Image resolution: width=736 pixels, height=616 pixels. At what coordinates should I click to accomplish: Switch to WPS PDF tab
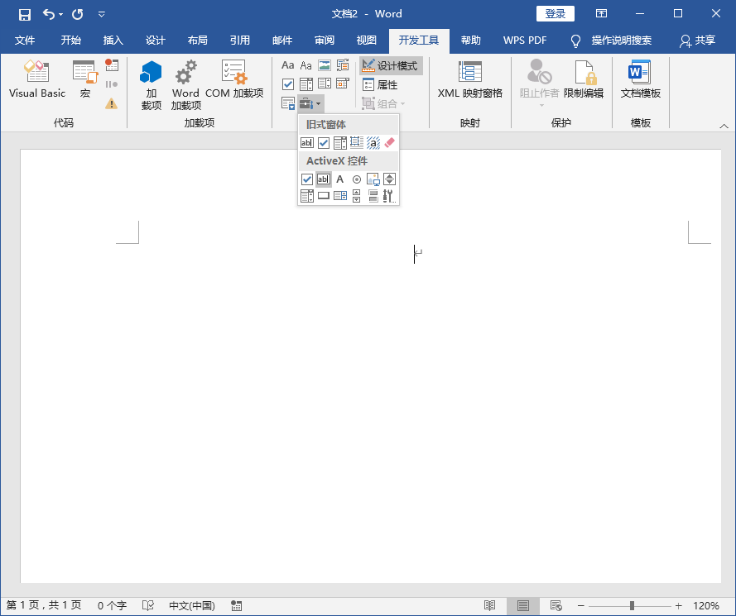pyautogui.click(x=525, y=41)
